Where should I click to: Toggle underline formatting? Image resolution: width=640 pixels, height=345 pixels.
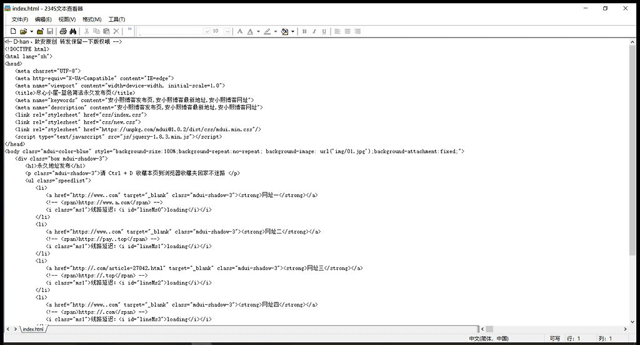coord(324,31)
